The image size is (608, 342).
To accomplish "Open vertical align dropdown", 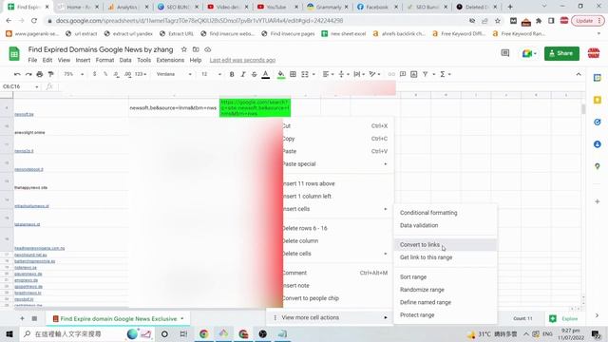I will tap(344, 74).
